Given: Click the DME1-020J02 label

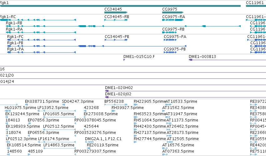Looking at the screenshot, I should (x=118, y=94).
